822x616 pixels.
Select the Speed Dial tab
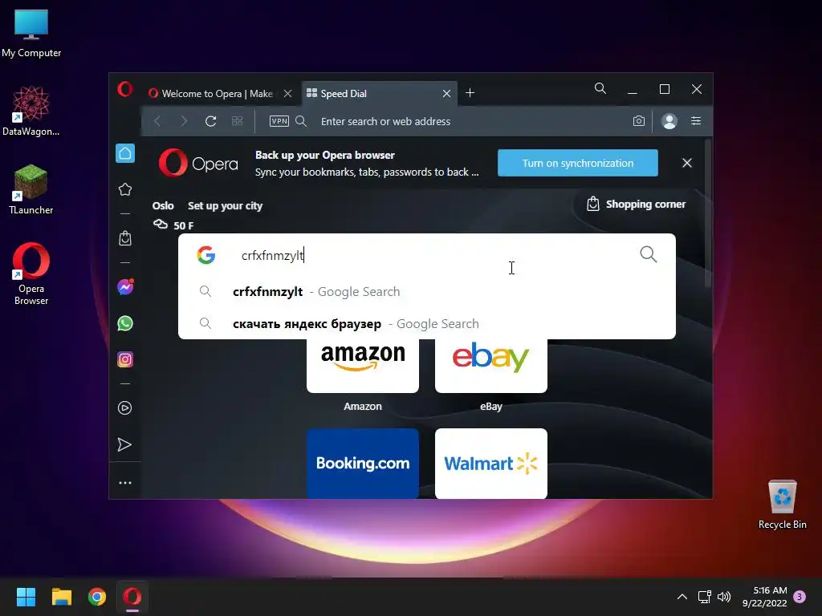click(x=379, y=94)
